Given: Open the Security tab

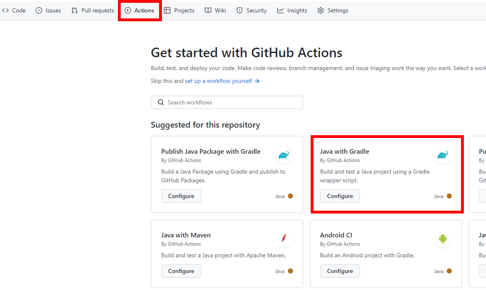Looking at the screenshot, I should tap(251, 10).
